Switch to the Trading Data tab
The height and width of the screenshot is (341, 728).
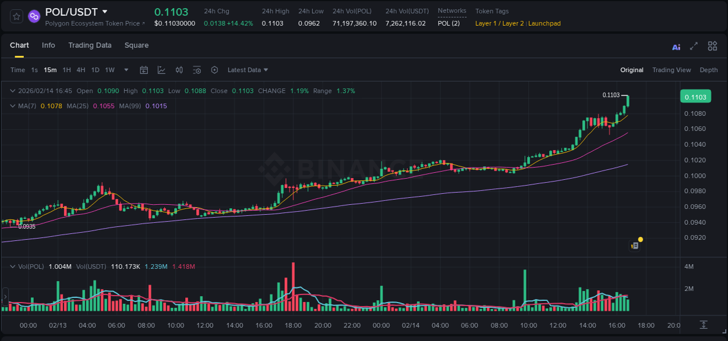click(90, 45)
